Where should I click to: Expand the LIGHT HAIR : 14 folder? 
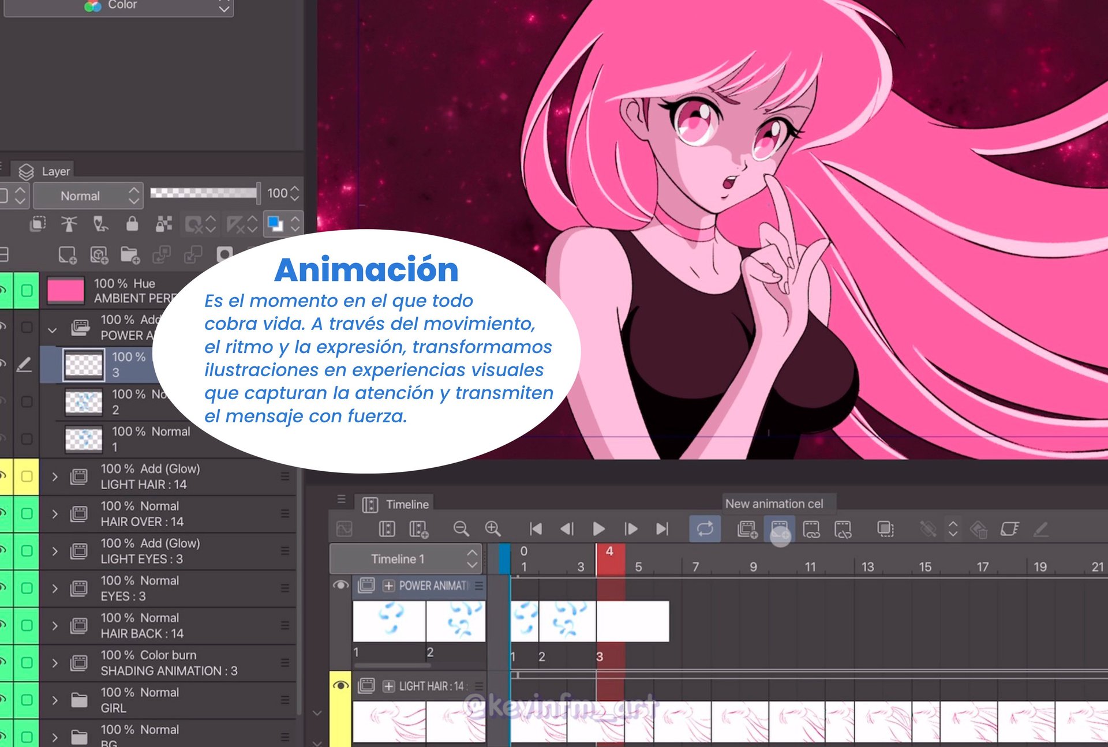tap(55, 476)
